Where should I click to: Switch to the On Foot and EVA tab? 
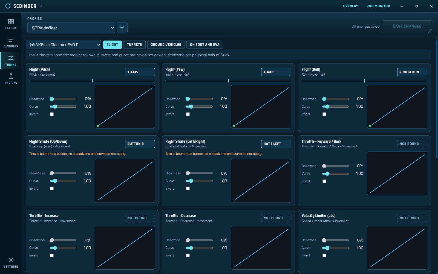[205, 45]
